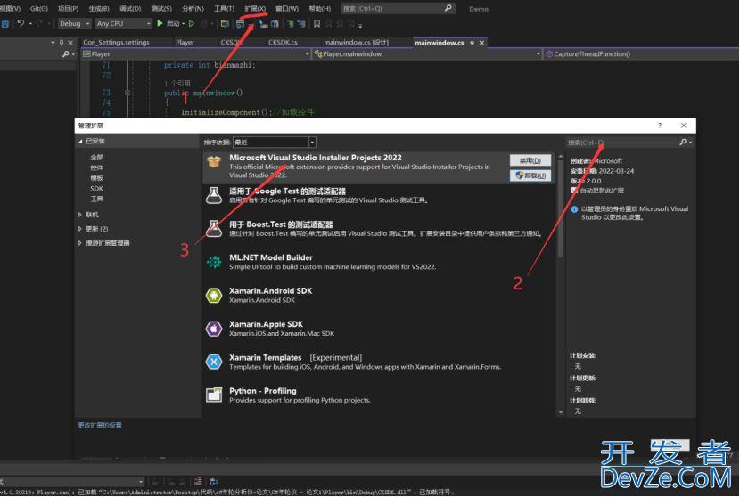Screen dimensions: 740x497
Task: Open the 扩展(X) Extensions menu
Action: pos(255,9)
